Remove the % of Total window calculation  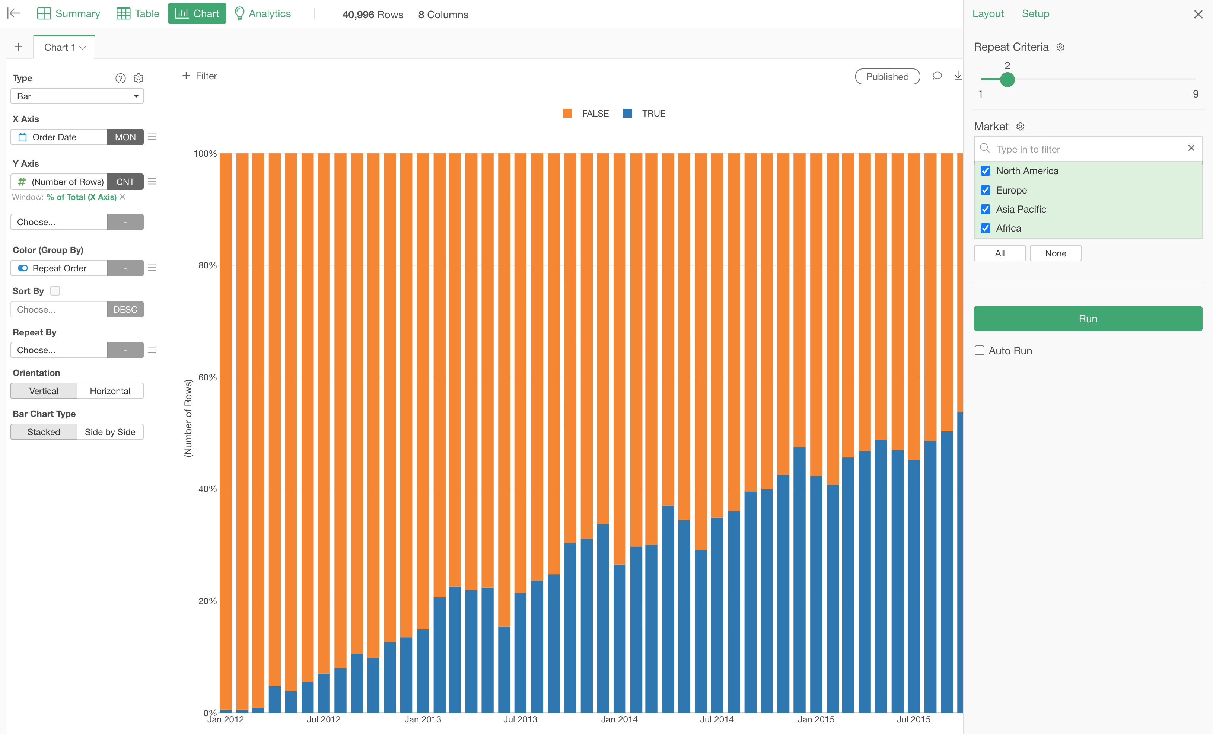[x=123, y=197]
